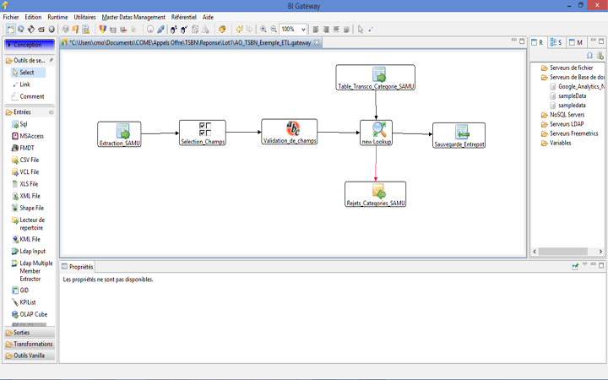Select the Propriétés tab
The width and height of the screenshot is (608, 380).
78,267
